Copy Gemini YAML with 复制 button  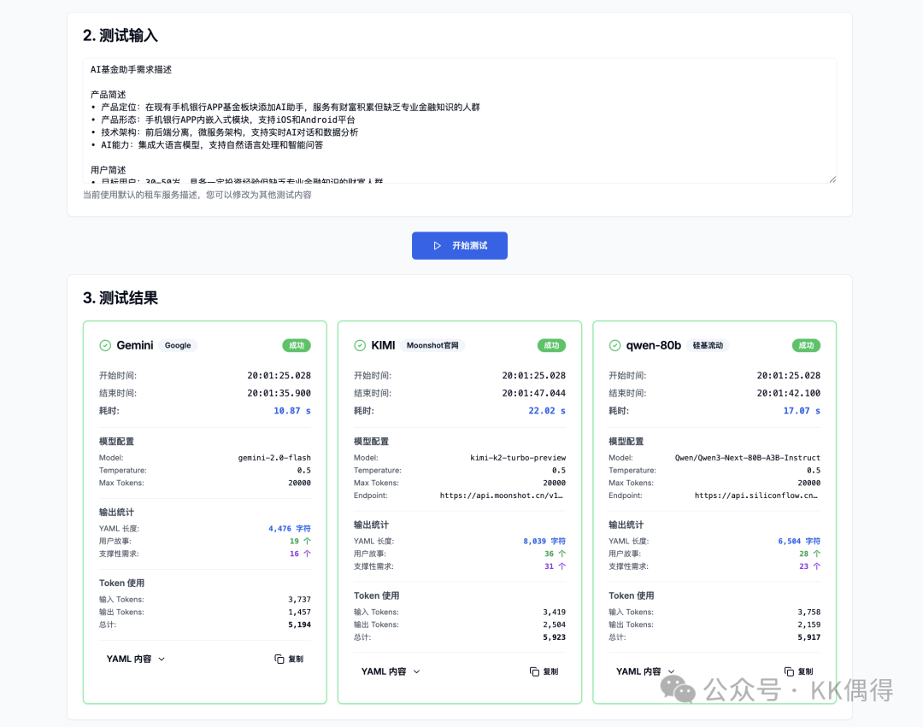(x=289, y=659)
